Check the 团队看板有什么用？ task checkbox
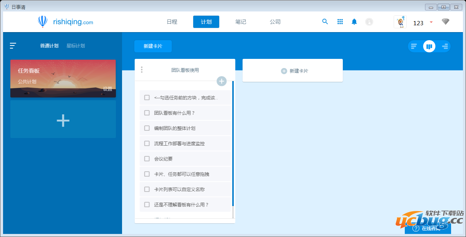466x237 pixels. pyautogui.click(x=147, y=113)
